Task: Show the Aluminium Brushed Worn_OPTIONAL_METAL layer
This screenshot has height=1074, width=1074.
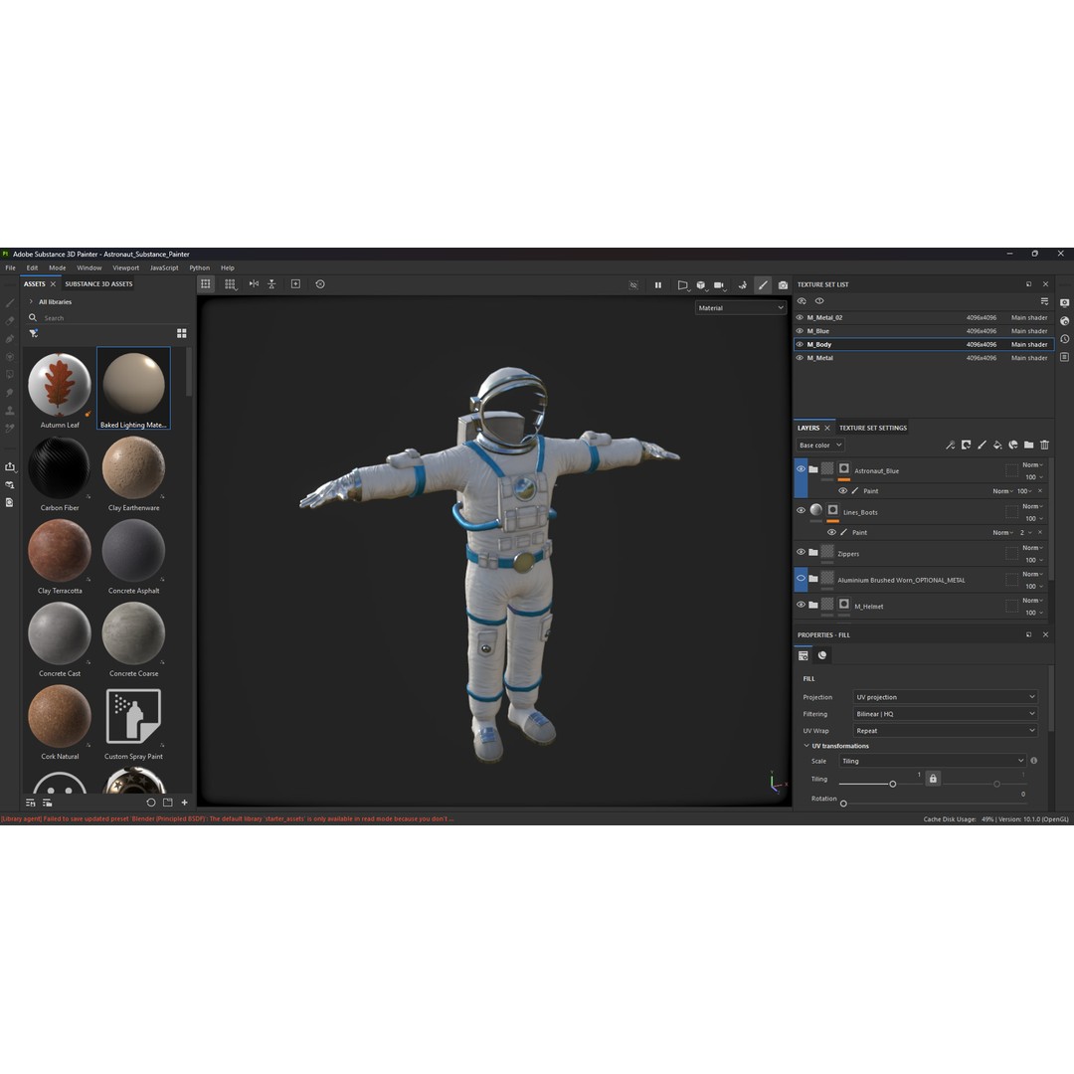Action: 801,578
